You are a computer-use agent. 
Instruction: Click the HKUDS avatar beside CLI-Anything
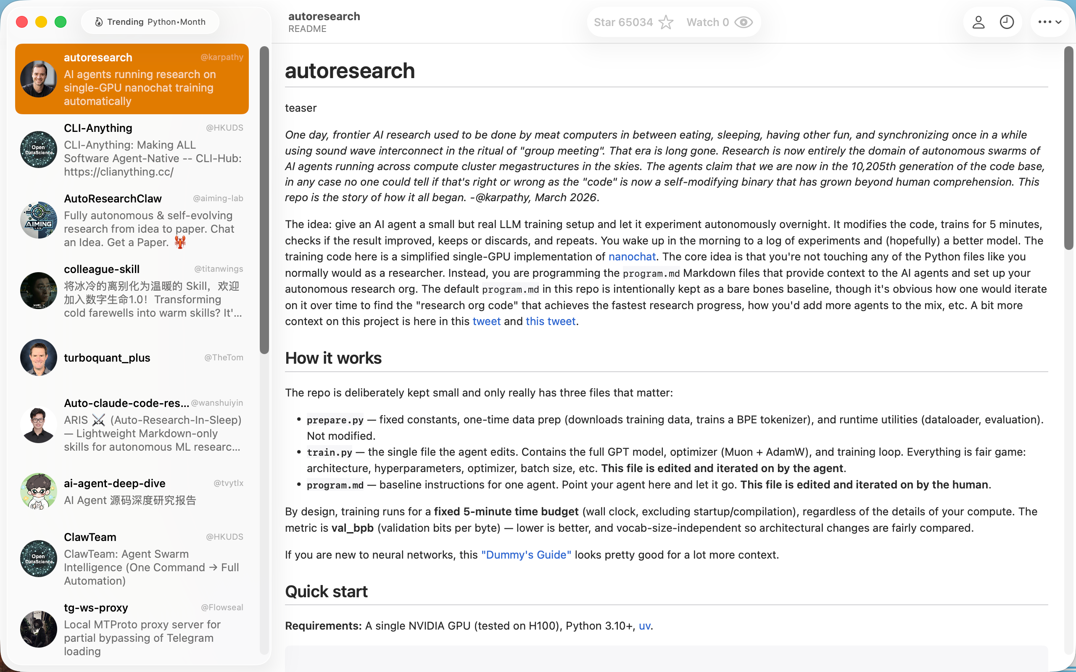(39, 150)
